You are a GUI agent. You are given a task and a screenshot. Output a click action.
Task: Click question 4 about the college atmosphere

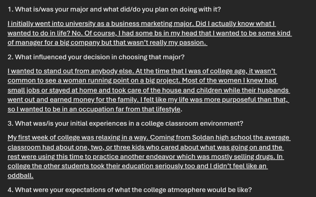click(130, 190)
